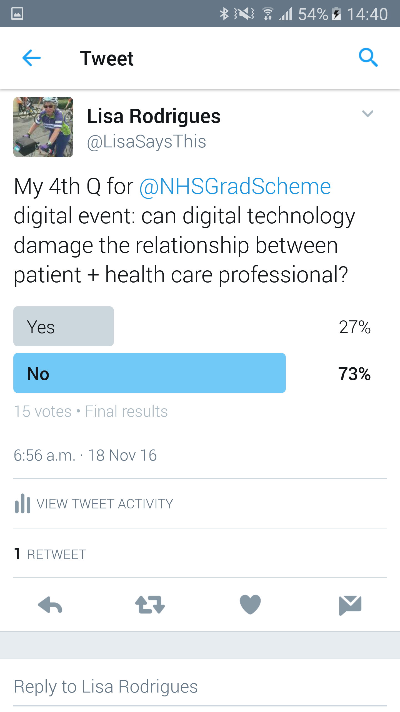Open Lisa Rodrigues profile picture
The image size is (400, 712).
coord(43,127)
